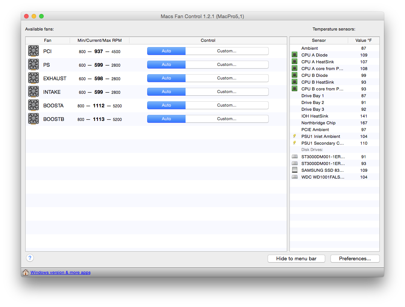Open Custom control for PS fan
405x307 pixels.
click(227, 65)
